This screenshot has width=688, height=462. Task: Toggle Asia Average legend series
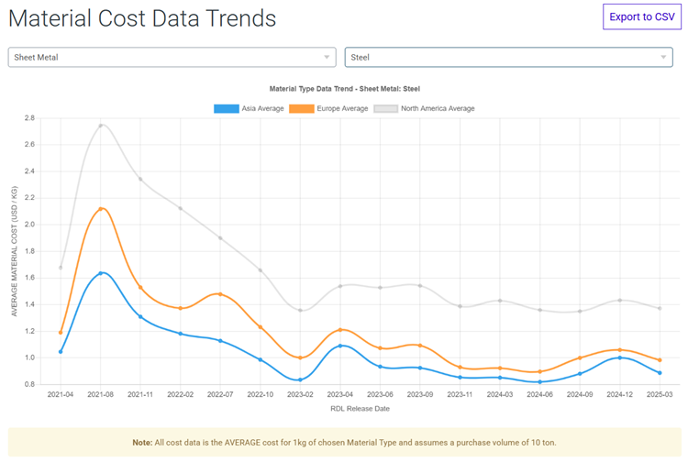(x=261, y=108)
